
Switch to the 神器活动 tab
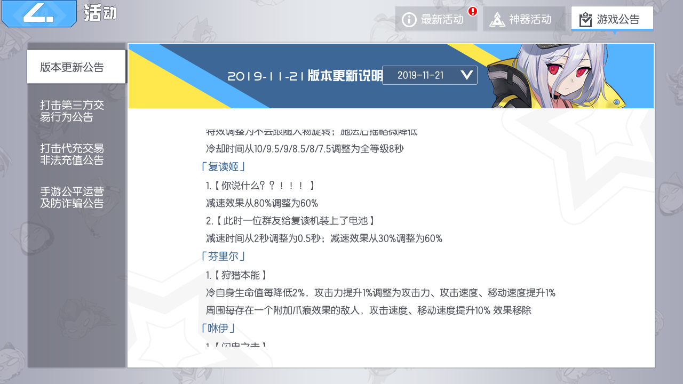pyautogui.click(x=524, y=19)
